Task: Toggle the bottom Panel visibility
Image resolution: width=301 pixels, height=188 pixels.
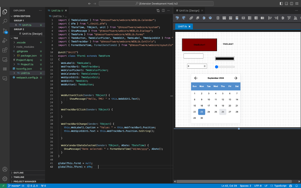Action: pyautogui.click(x=286, y=4)
